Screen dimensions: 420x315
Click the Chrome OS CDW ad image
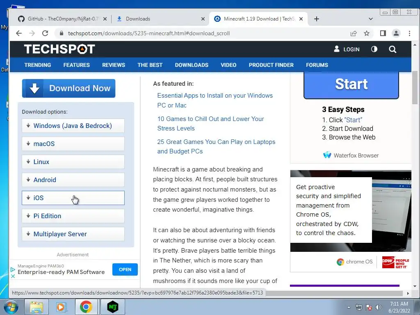tap(351, 211)
